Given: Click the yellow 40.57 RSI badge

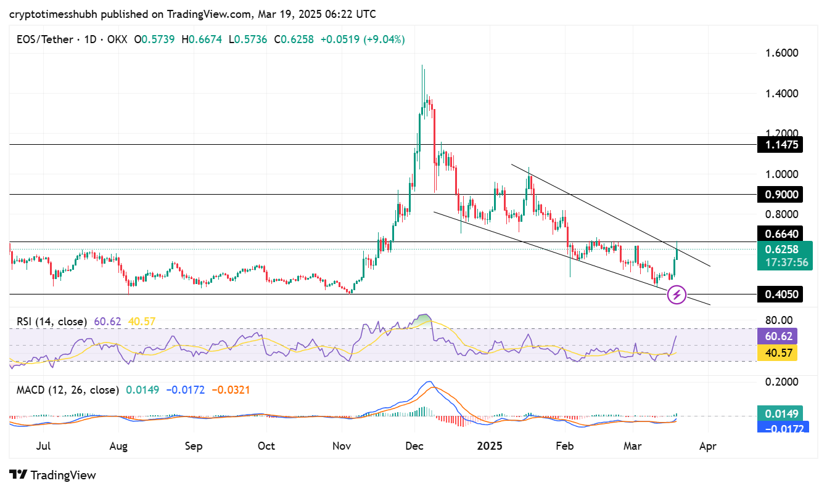Looking at the screenshot, I should pos(780,352).
